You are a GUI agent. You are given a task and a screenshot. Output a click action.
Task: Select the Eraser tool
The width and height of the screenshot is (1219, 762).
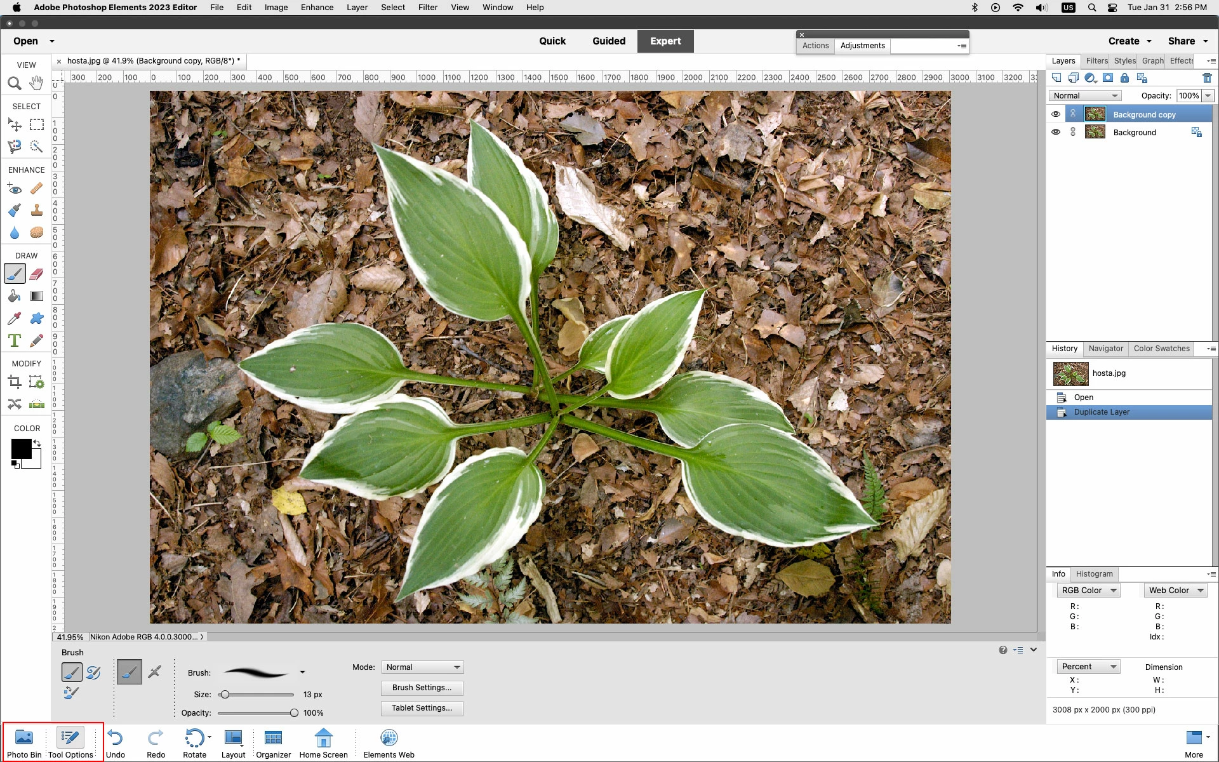pos(37,274)
